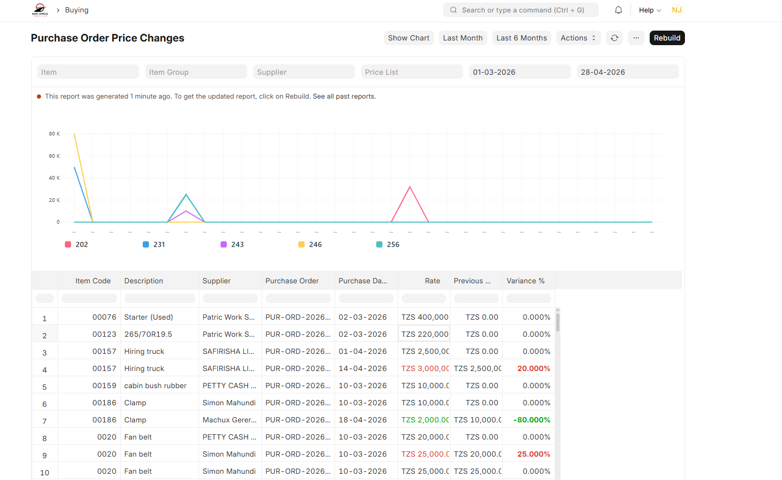Open the Supplier filter field
Image resolution: width=782 pixels, height=480 pixels.
coord(304,72)
